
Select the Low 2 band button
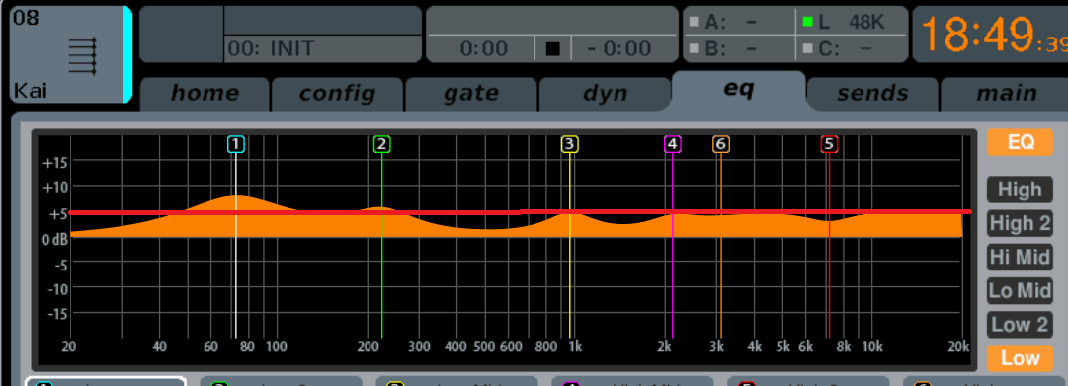(x=1020, y=325)
